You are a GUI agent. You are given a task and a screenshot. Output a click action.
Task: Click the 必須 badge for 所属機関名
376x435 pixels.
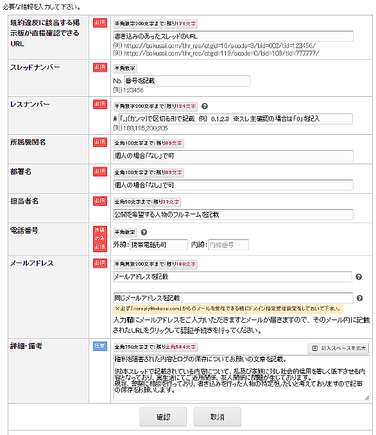click(x=100, y=142)
